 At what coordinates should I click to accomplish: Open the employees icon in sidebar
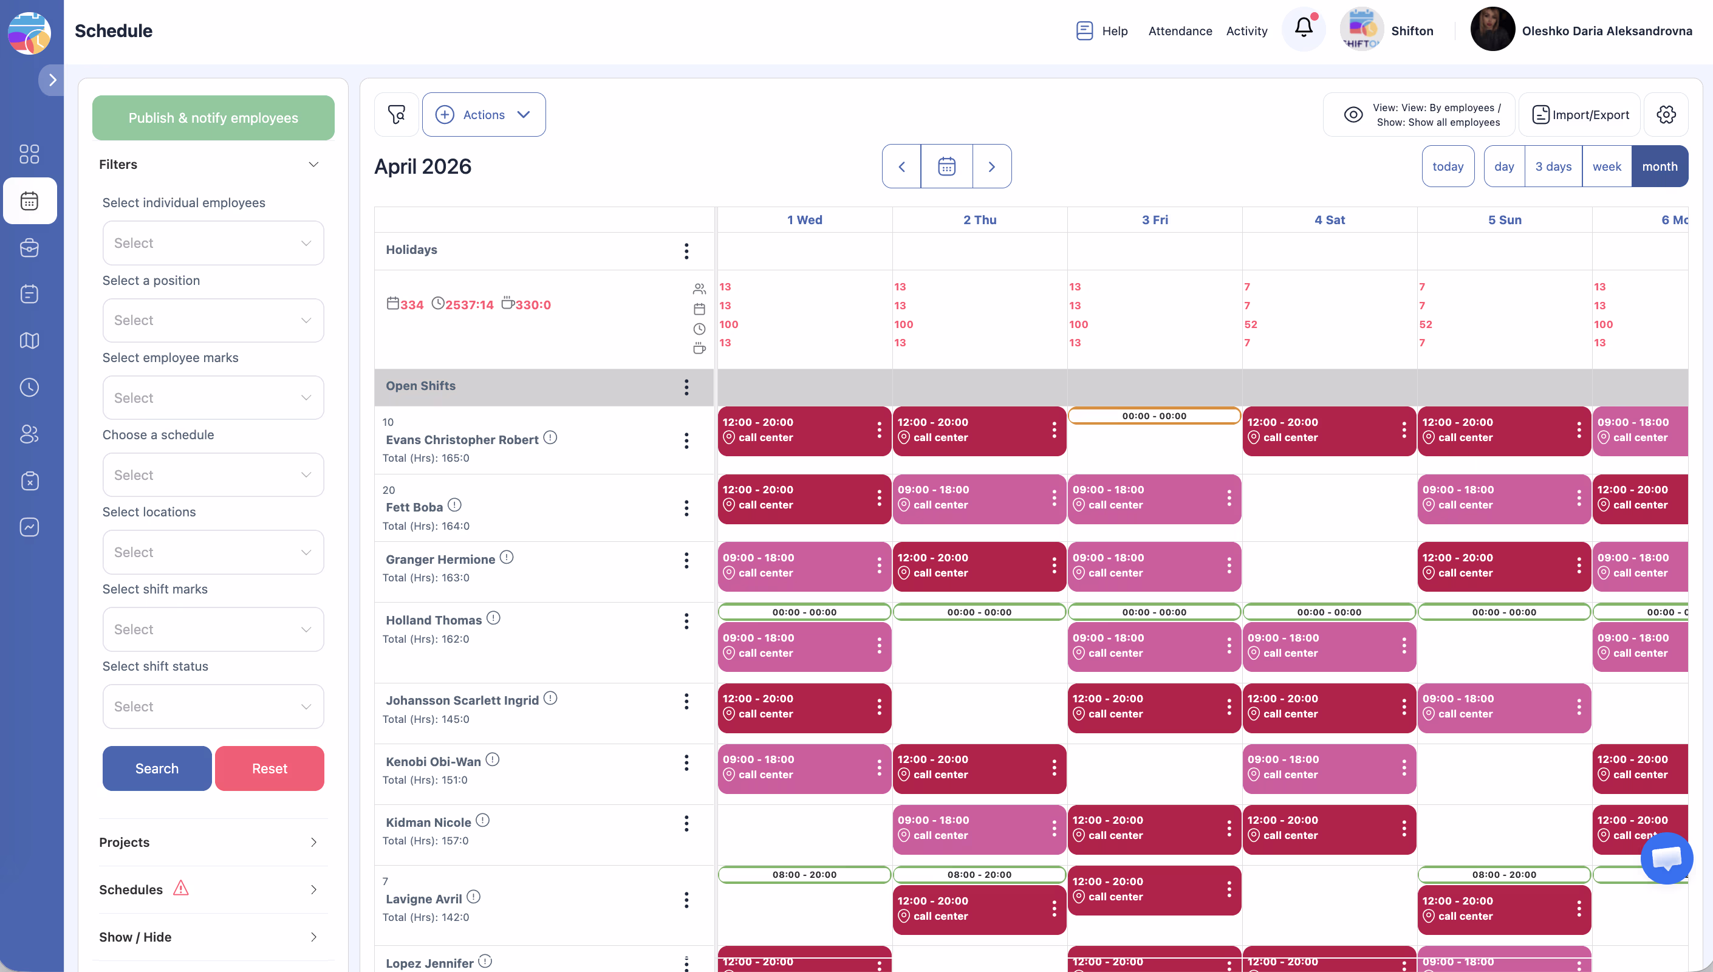point(29,434)
